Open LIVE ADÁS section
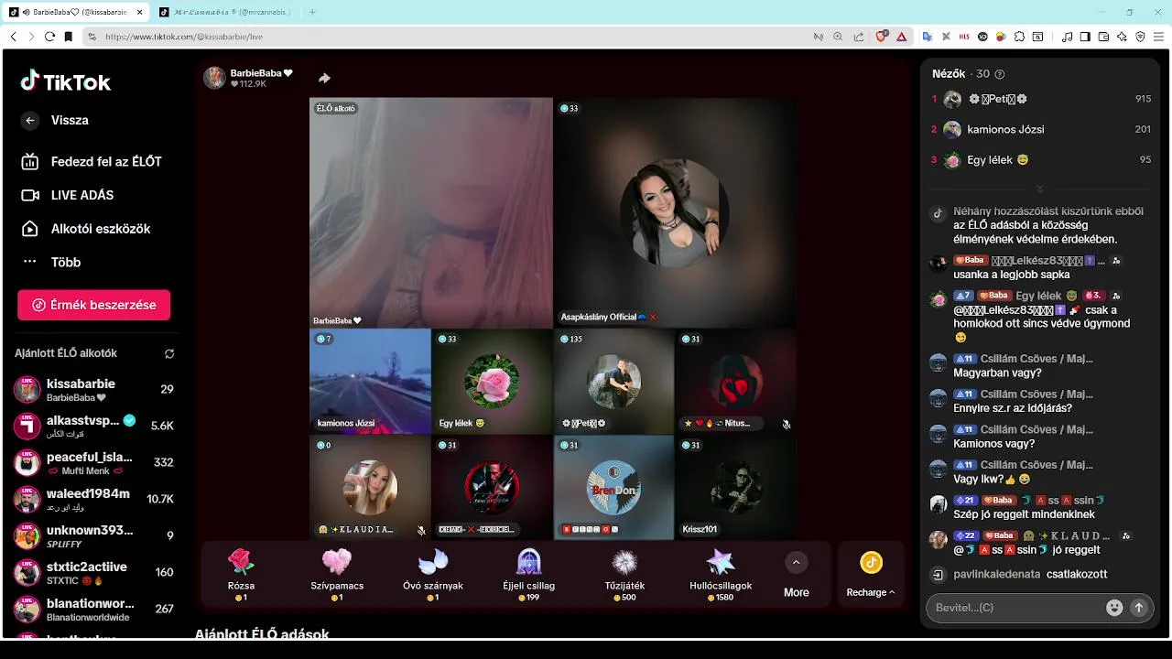 tap(69, 195)
